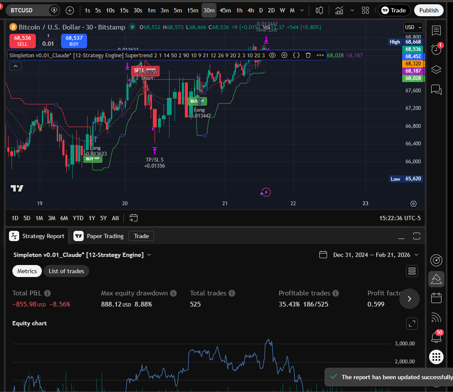Click the add symbol plus icon
453x392 pixels.
tap(70, 10)
